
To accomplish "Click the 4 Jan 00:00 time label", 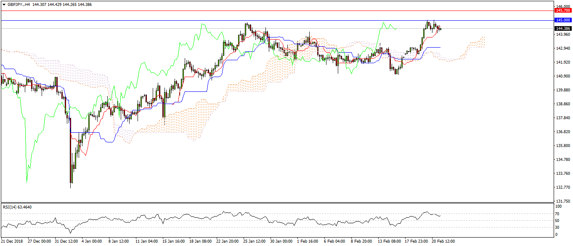I will point(92,241).
